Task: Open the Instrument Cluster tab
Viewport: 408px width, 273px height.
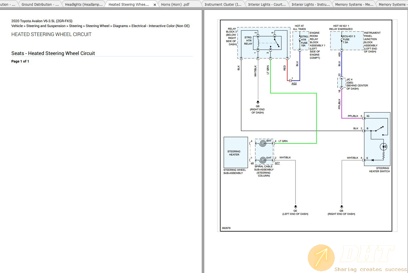Action: click(x=223, y=4)
